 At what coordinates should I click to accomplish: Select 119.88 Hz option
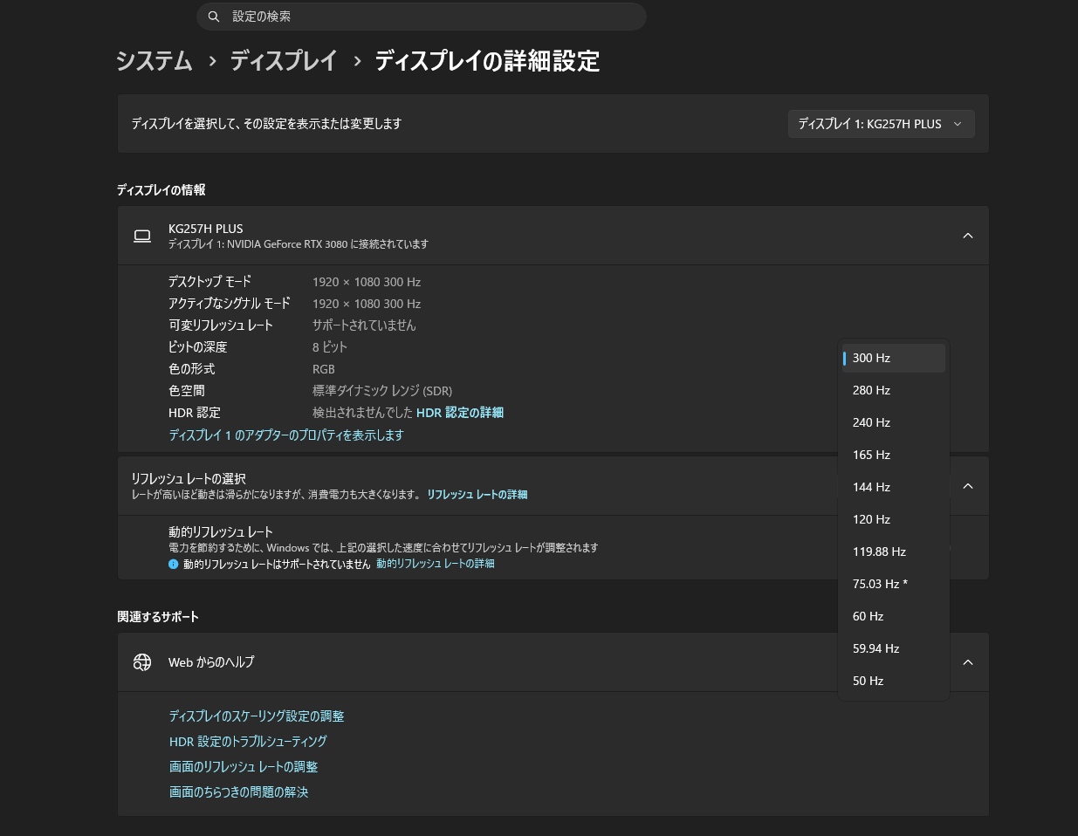[x=893, y=552]
